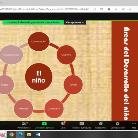
Task: Click the camera icon in address bar
Action: [95, 9]
